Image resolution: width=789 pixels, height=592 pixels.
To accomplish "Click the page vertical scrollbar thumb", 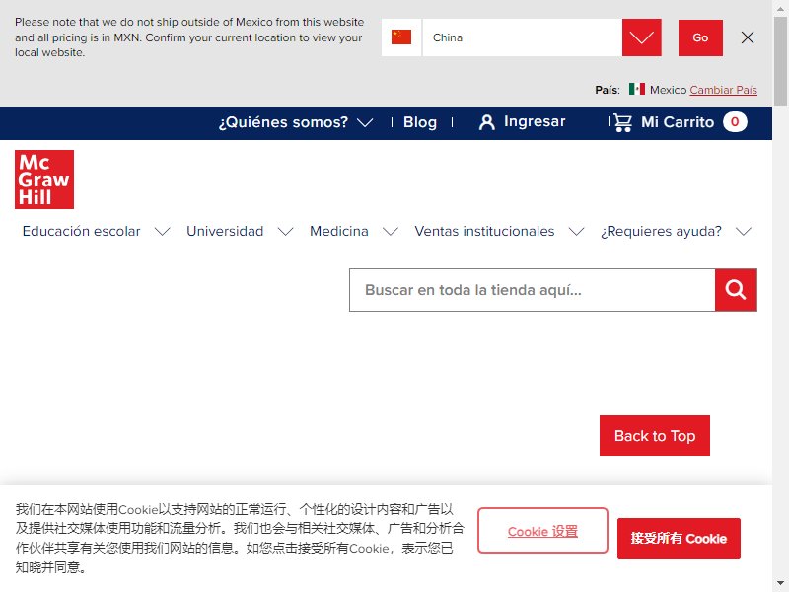I will (780, 60).
